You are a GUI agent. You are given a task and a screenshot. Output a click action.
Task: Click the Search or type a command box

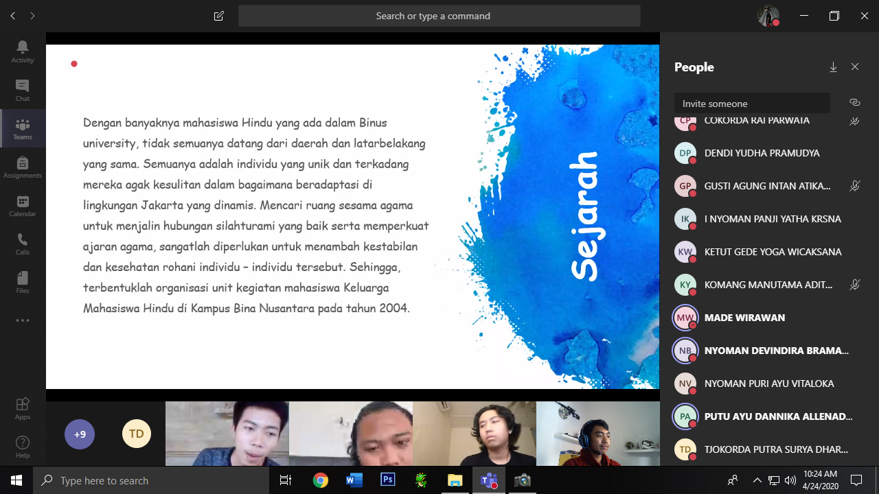439,16
